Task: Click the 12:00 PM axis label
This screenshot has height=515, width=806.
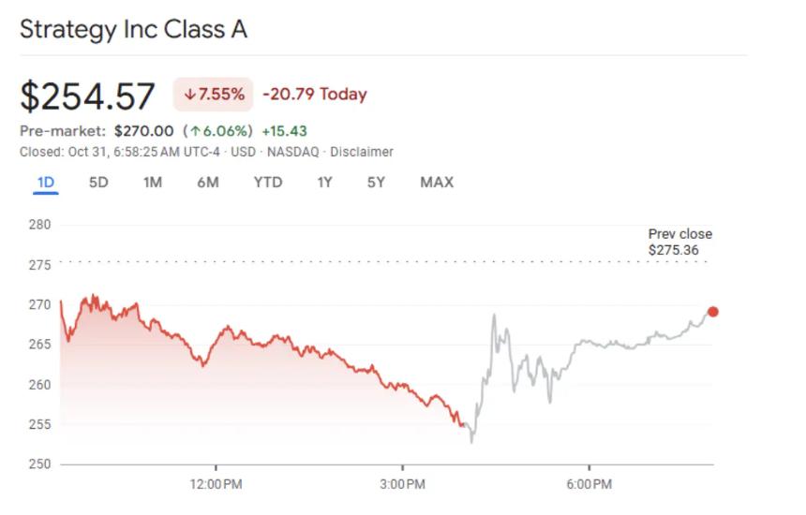Action: pos(216,484)
